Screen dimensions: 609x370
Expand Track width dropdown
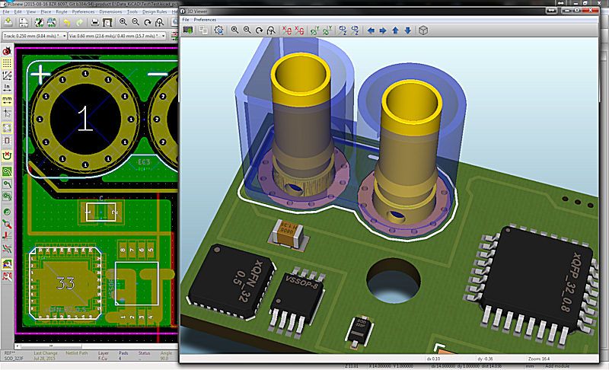click(x=64, y=36)
